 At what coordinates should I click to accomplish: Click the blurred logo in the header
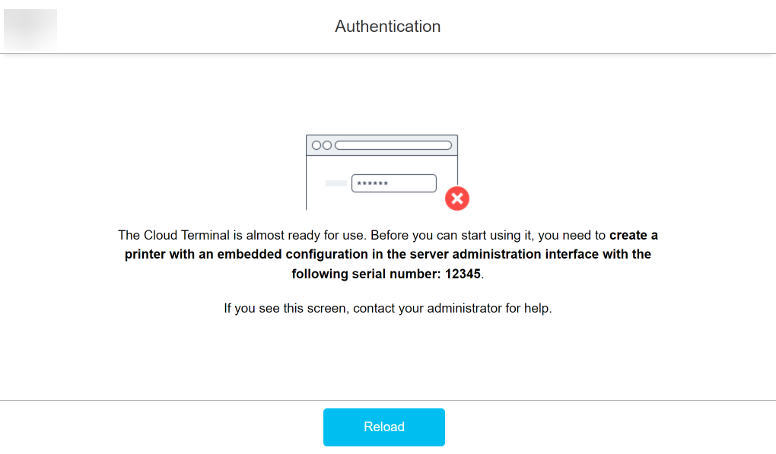pyautogui.click(x=30, y=29)
